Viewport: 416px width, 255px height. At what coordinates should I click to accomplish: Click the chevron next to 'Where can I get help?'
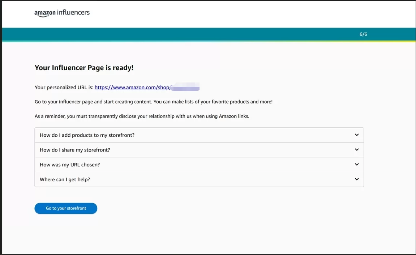point(356,179)
